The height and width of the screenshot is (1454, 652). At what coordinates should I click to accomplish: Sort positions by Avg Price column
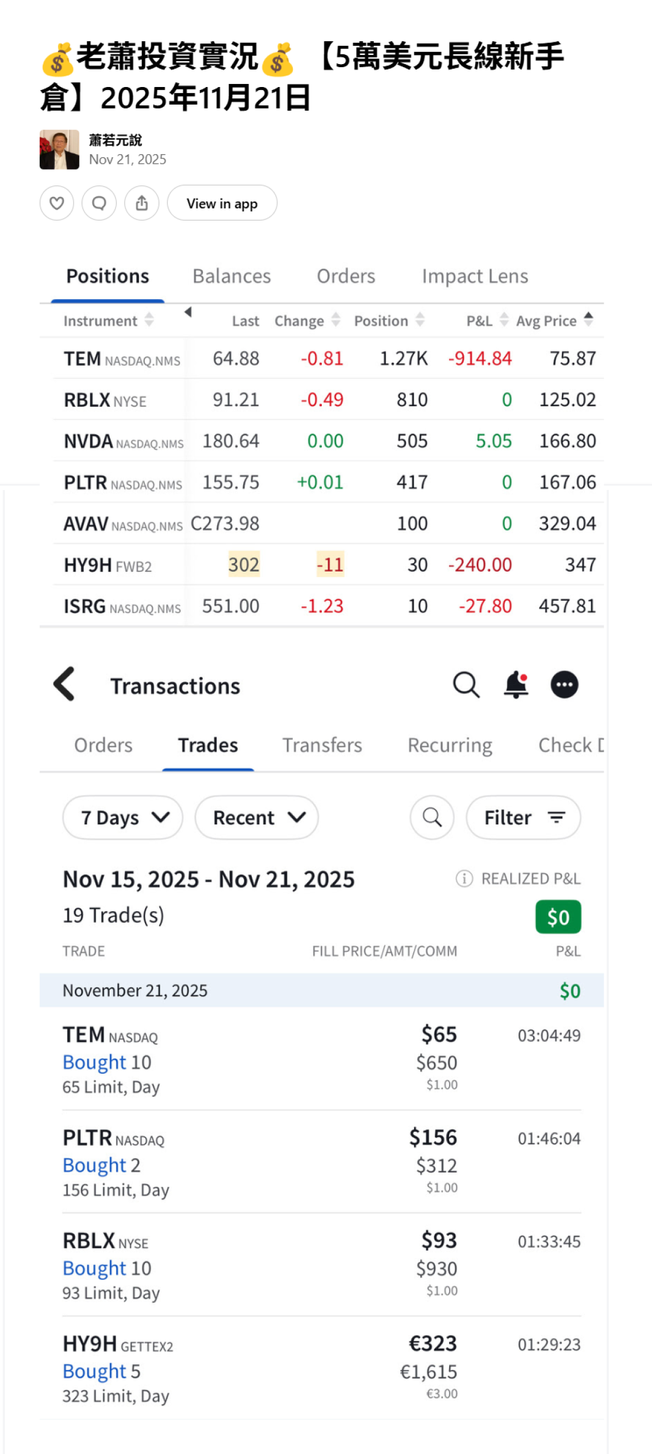point(589,320)
